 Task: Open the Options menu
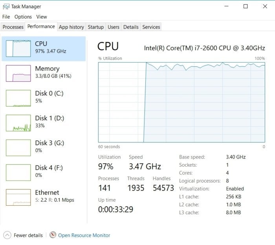23,17
